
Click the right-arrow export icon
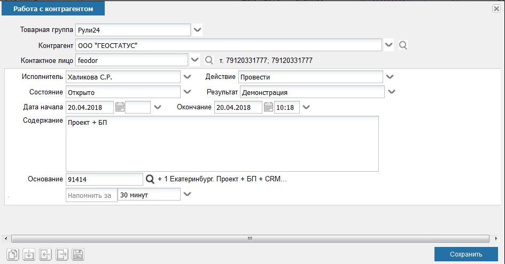click(x=62, y=254)
